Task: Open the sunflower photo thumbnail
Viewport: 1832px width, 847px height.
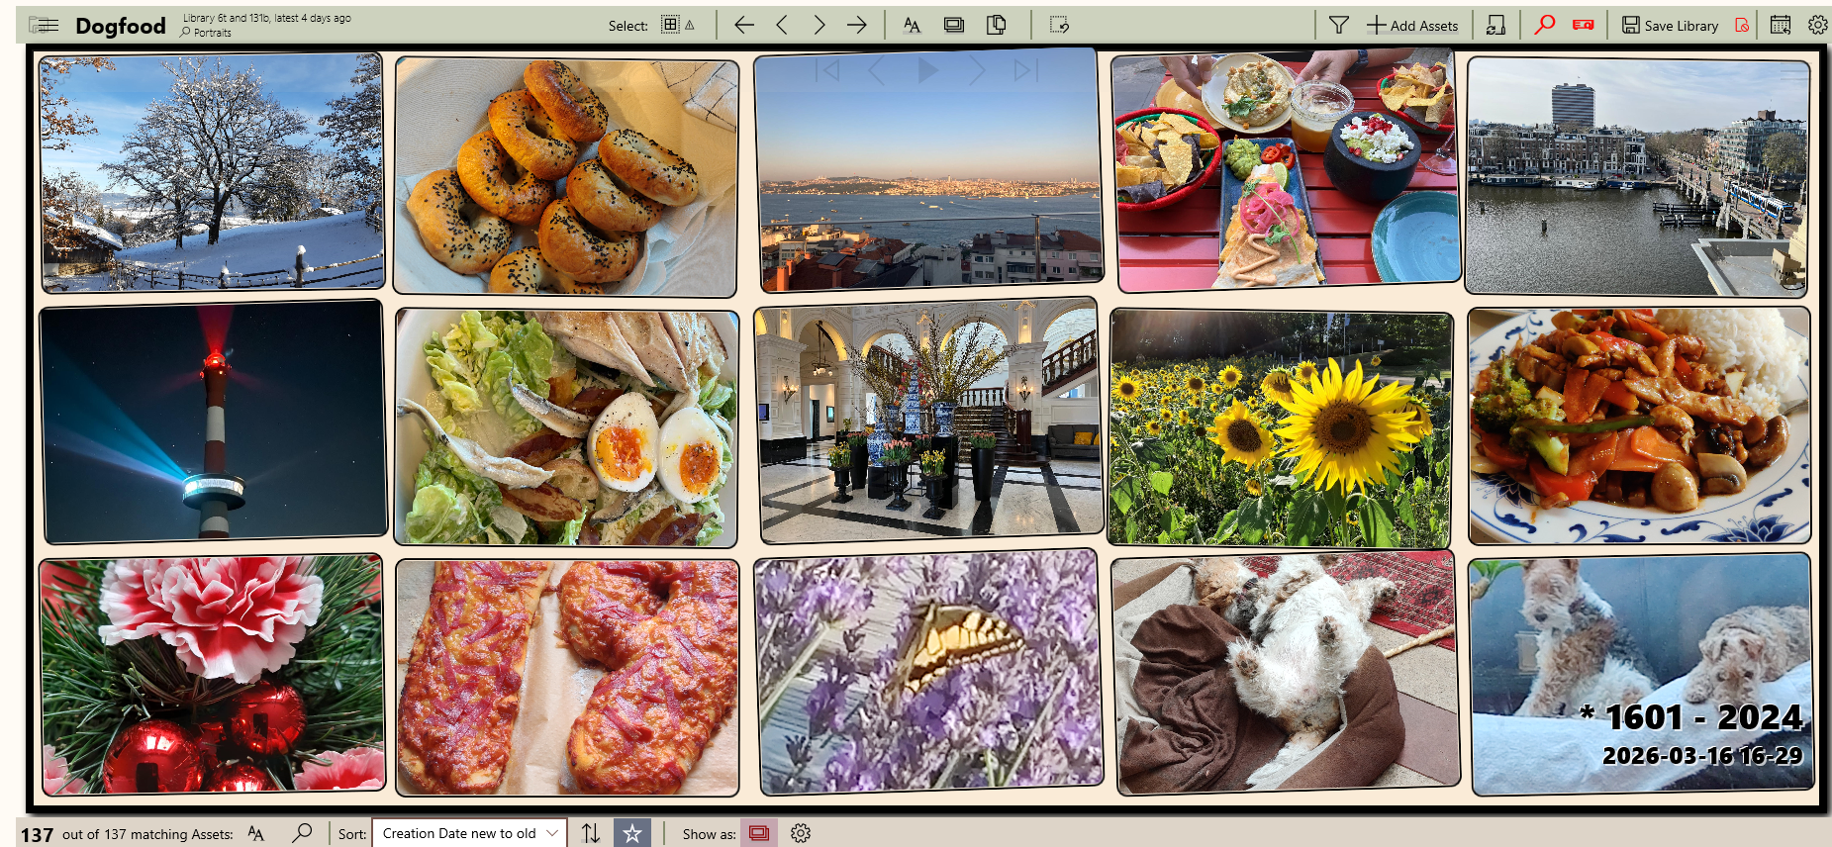Action: pyautogui.click(x=1281, y=427)
